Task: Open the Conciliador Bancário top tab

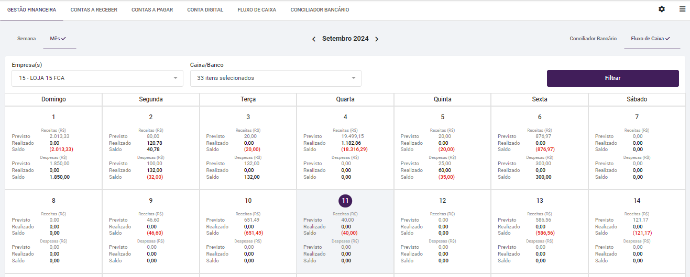Action: point(320,10)
